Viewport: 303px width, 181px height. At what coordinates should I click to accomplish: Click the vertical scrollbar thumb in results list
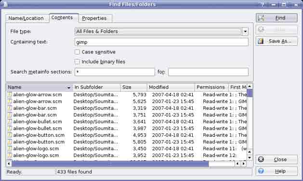pos(250,93)
